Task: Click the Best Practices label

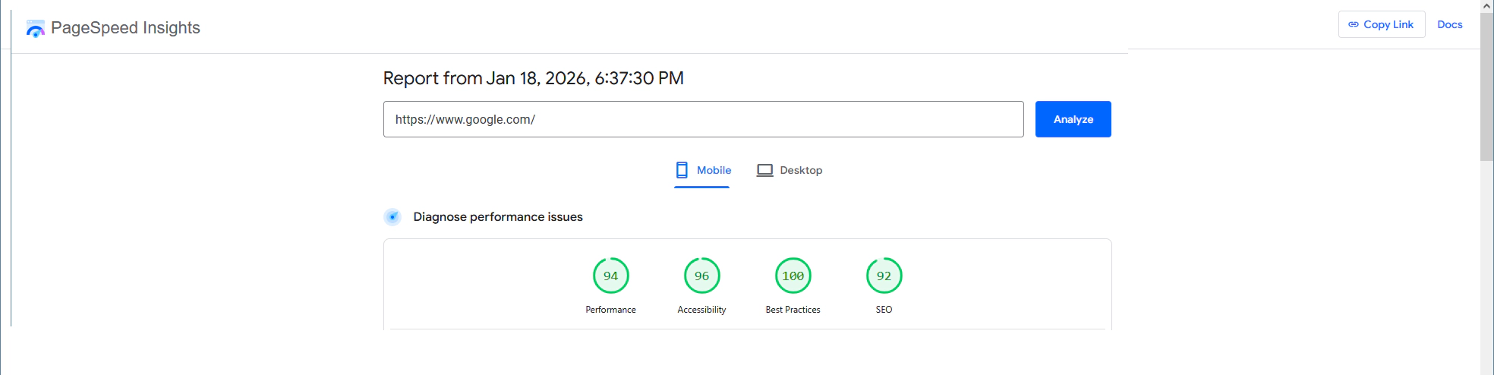Action: click(x=793, y=310)
